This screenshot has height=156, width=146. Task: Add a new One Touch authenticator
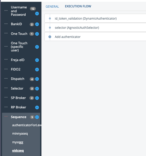(x=37, y=34)
